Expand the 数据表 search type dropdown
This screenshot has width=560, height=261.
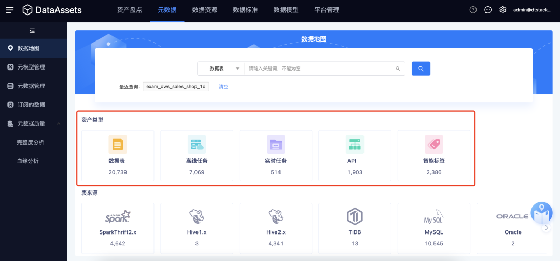221,68
